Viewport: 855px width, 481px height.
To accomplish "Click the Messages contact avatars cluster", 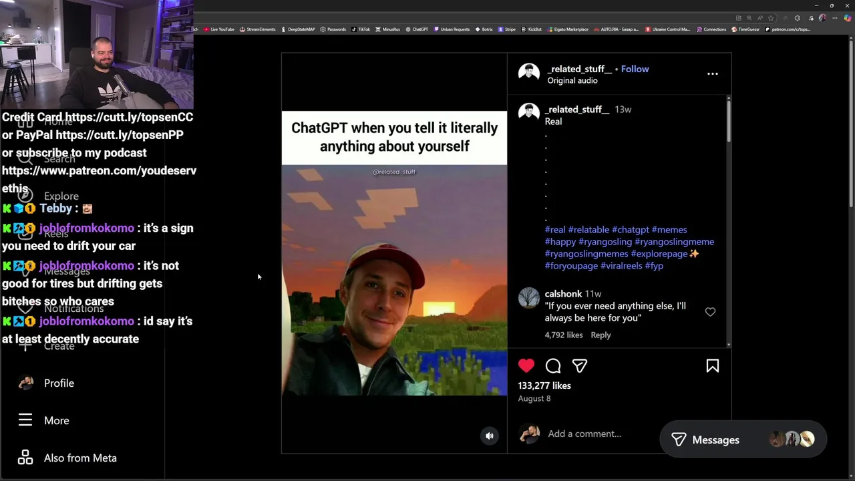I will (x=792, y=439).
